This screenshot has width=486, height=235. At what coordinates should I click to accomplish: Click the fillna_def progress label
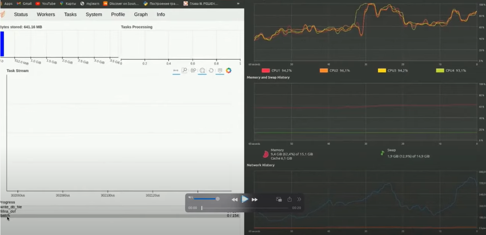(x=8, y=211)
